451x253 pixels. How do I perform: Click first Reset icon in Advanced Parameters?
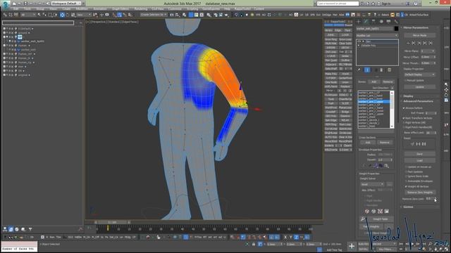pos(412,144)
